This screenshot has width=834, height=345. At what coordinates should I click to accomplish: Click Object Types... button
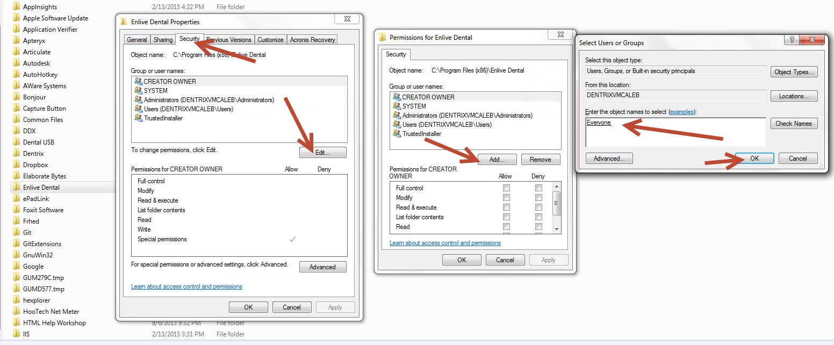click(794, 72)
